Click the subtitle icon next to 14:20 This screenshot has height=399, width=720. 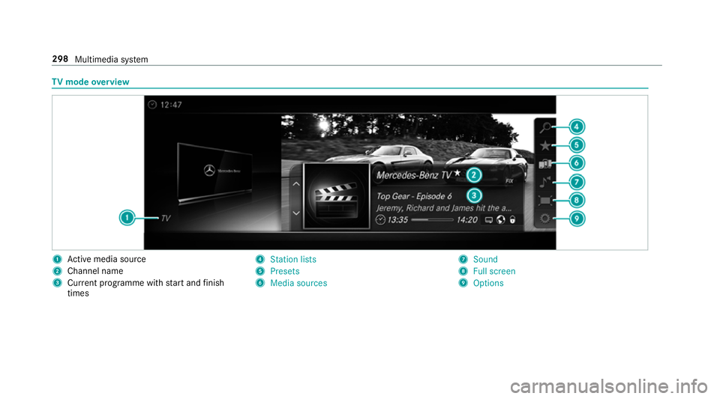pyautogui.click(x=488, y=220)
